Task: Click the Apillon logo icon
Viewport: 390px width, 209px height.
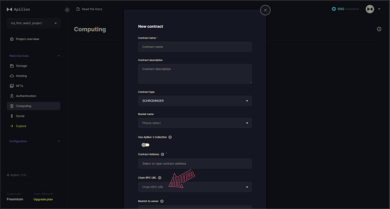Action: 9,9
